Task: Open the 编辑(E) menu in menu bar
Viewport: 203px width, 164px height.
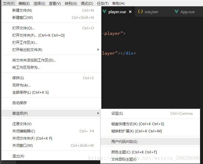Action: tap(24, 3)
